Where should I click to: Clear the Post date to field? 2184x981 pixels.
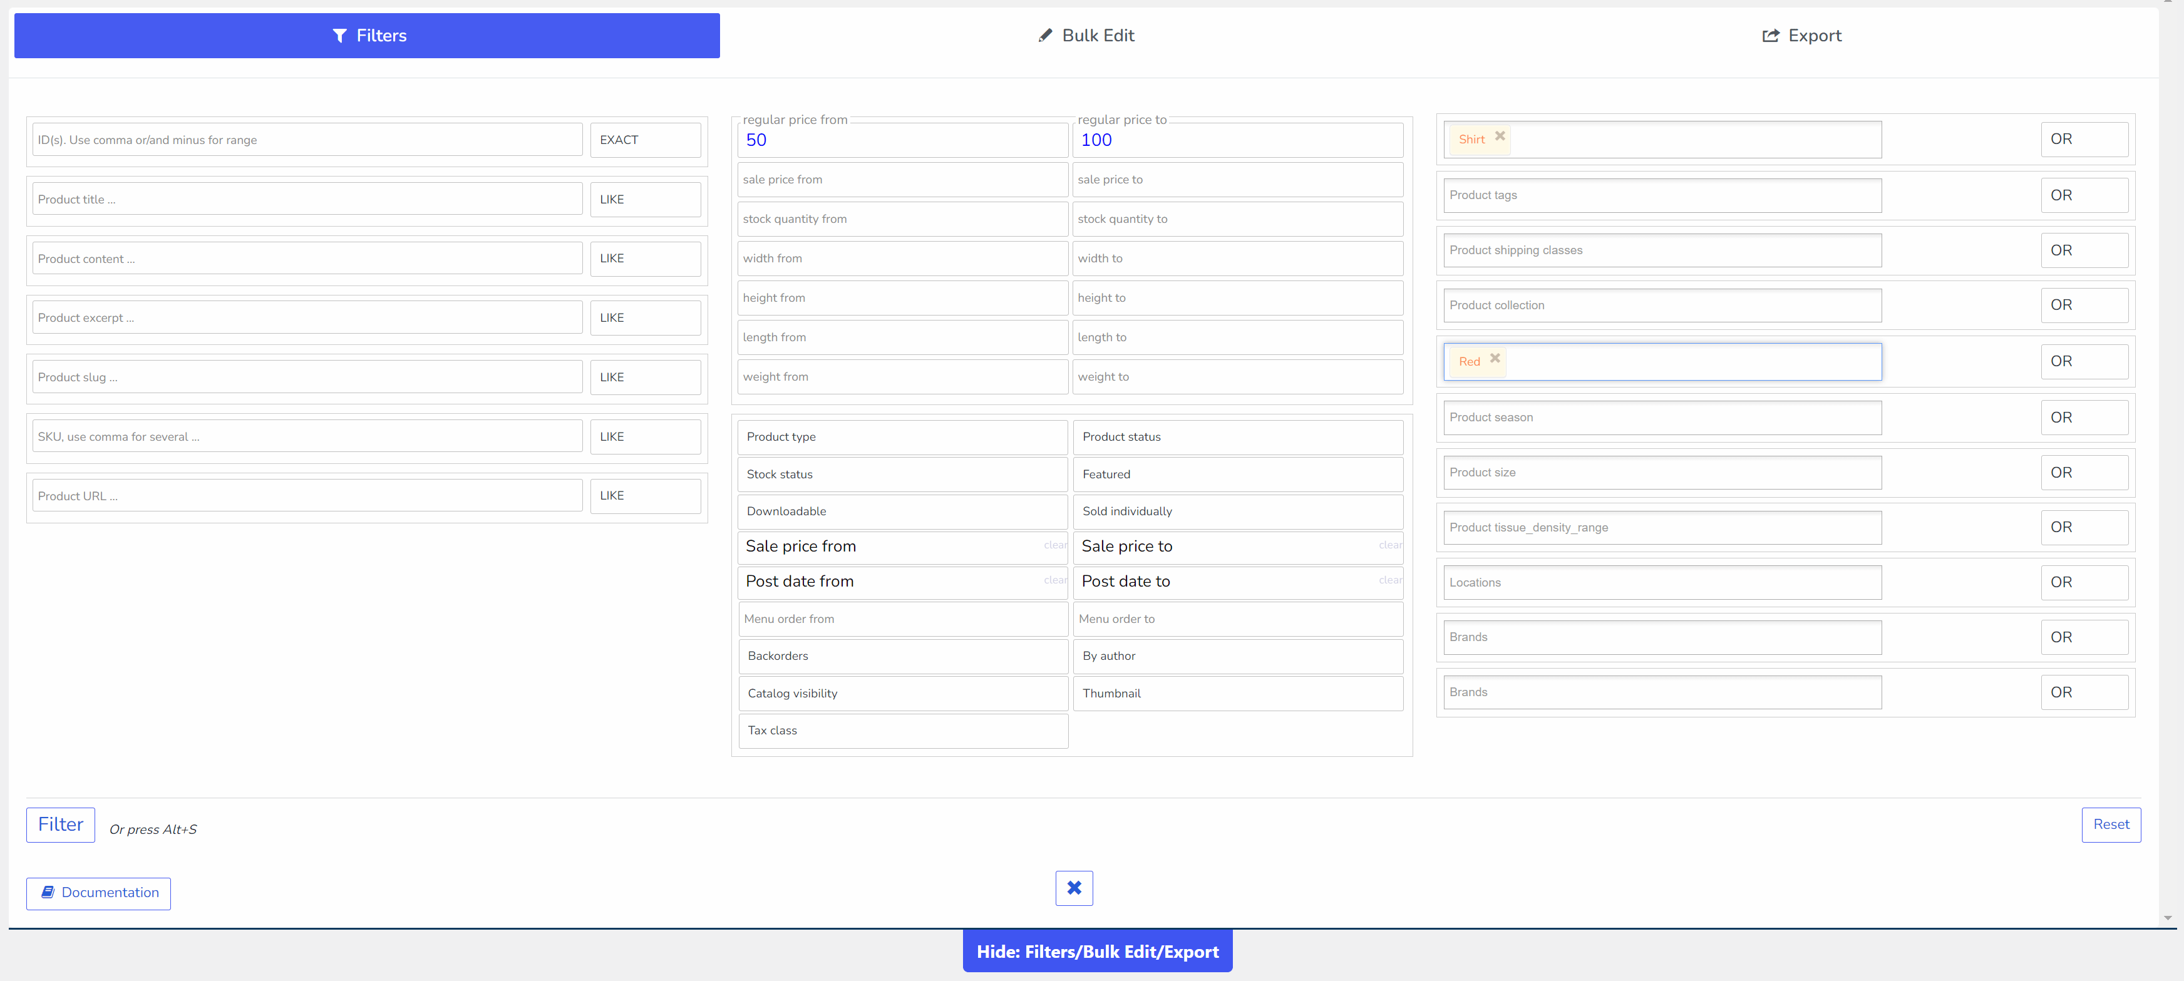tap(1389, 580)
